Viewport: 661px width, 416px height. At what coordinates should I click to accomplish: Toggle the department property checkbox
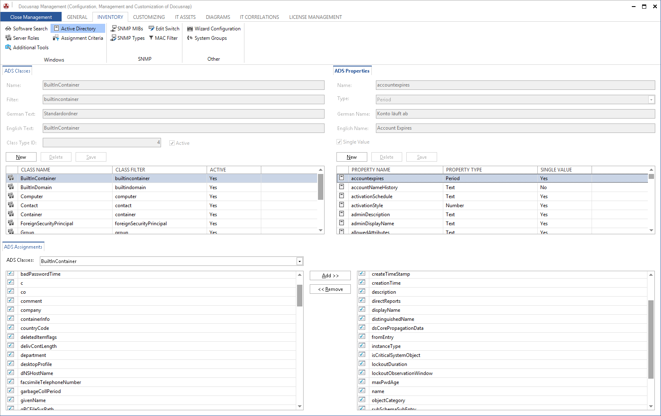11,354
